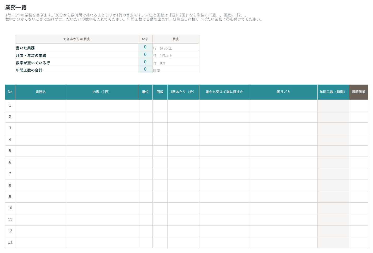Click the 誰から受けて誰に渡すか column header

tap(224, 92)
